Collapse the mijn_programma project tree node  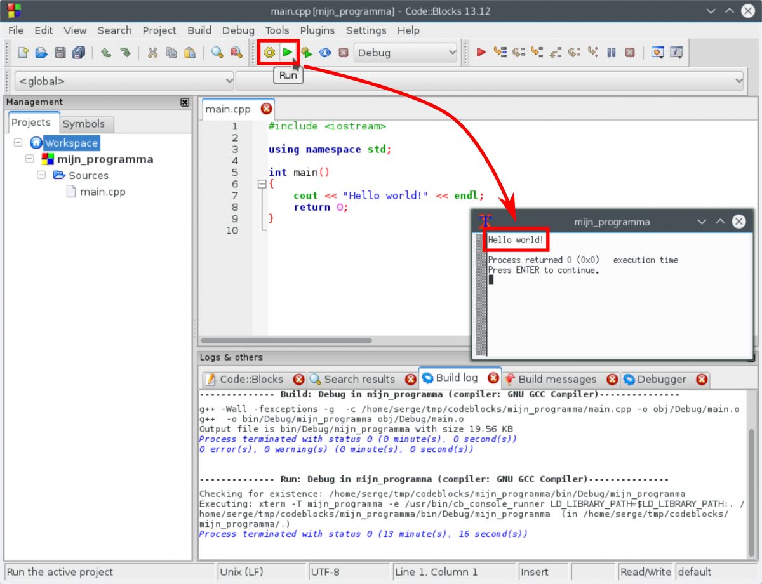30,159
